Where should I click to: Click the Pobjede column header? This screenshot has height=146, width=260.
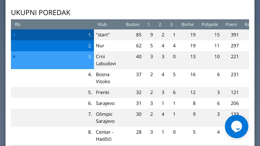click(209, 24)
